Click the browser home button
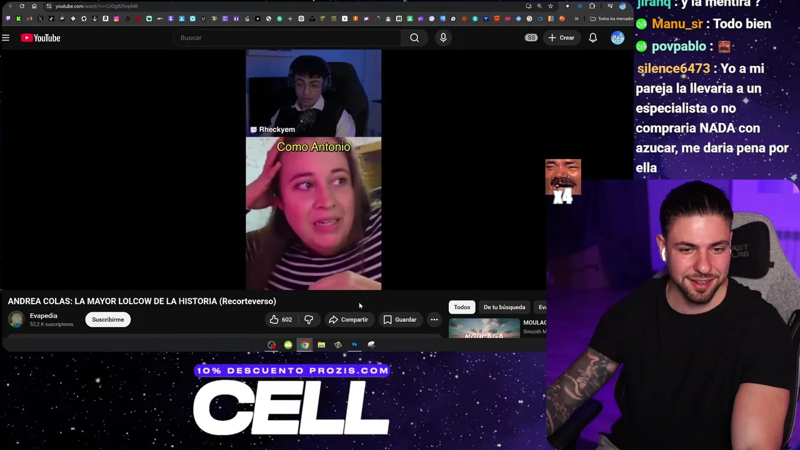800x450 pixels. coord(34,6)
